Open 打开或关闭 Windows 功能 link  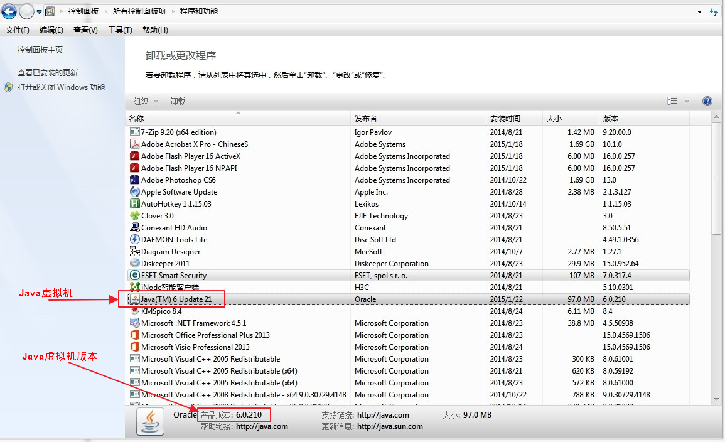pyautogui.click(x=61, y=87)
